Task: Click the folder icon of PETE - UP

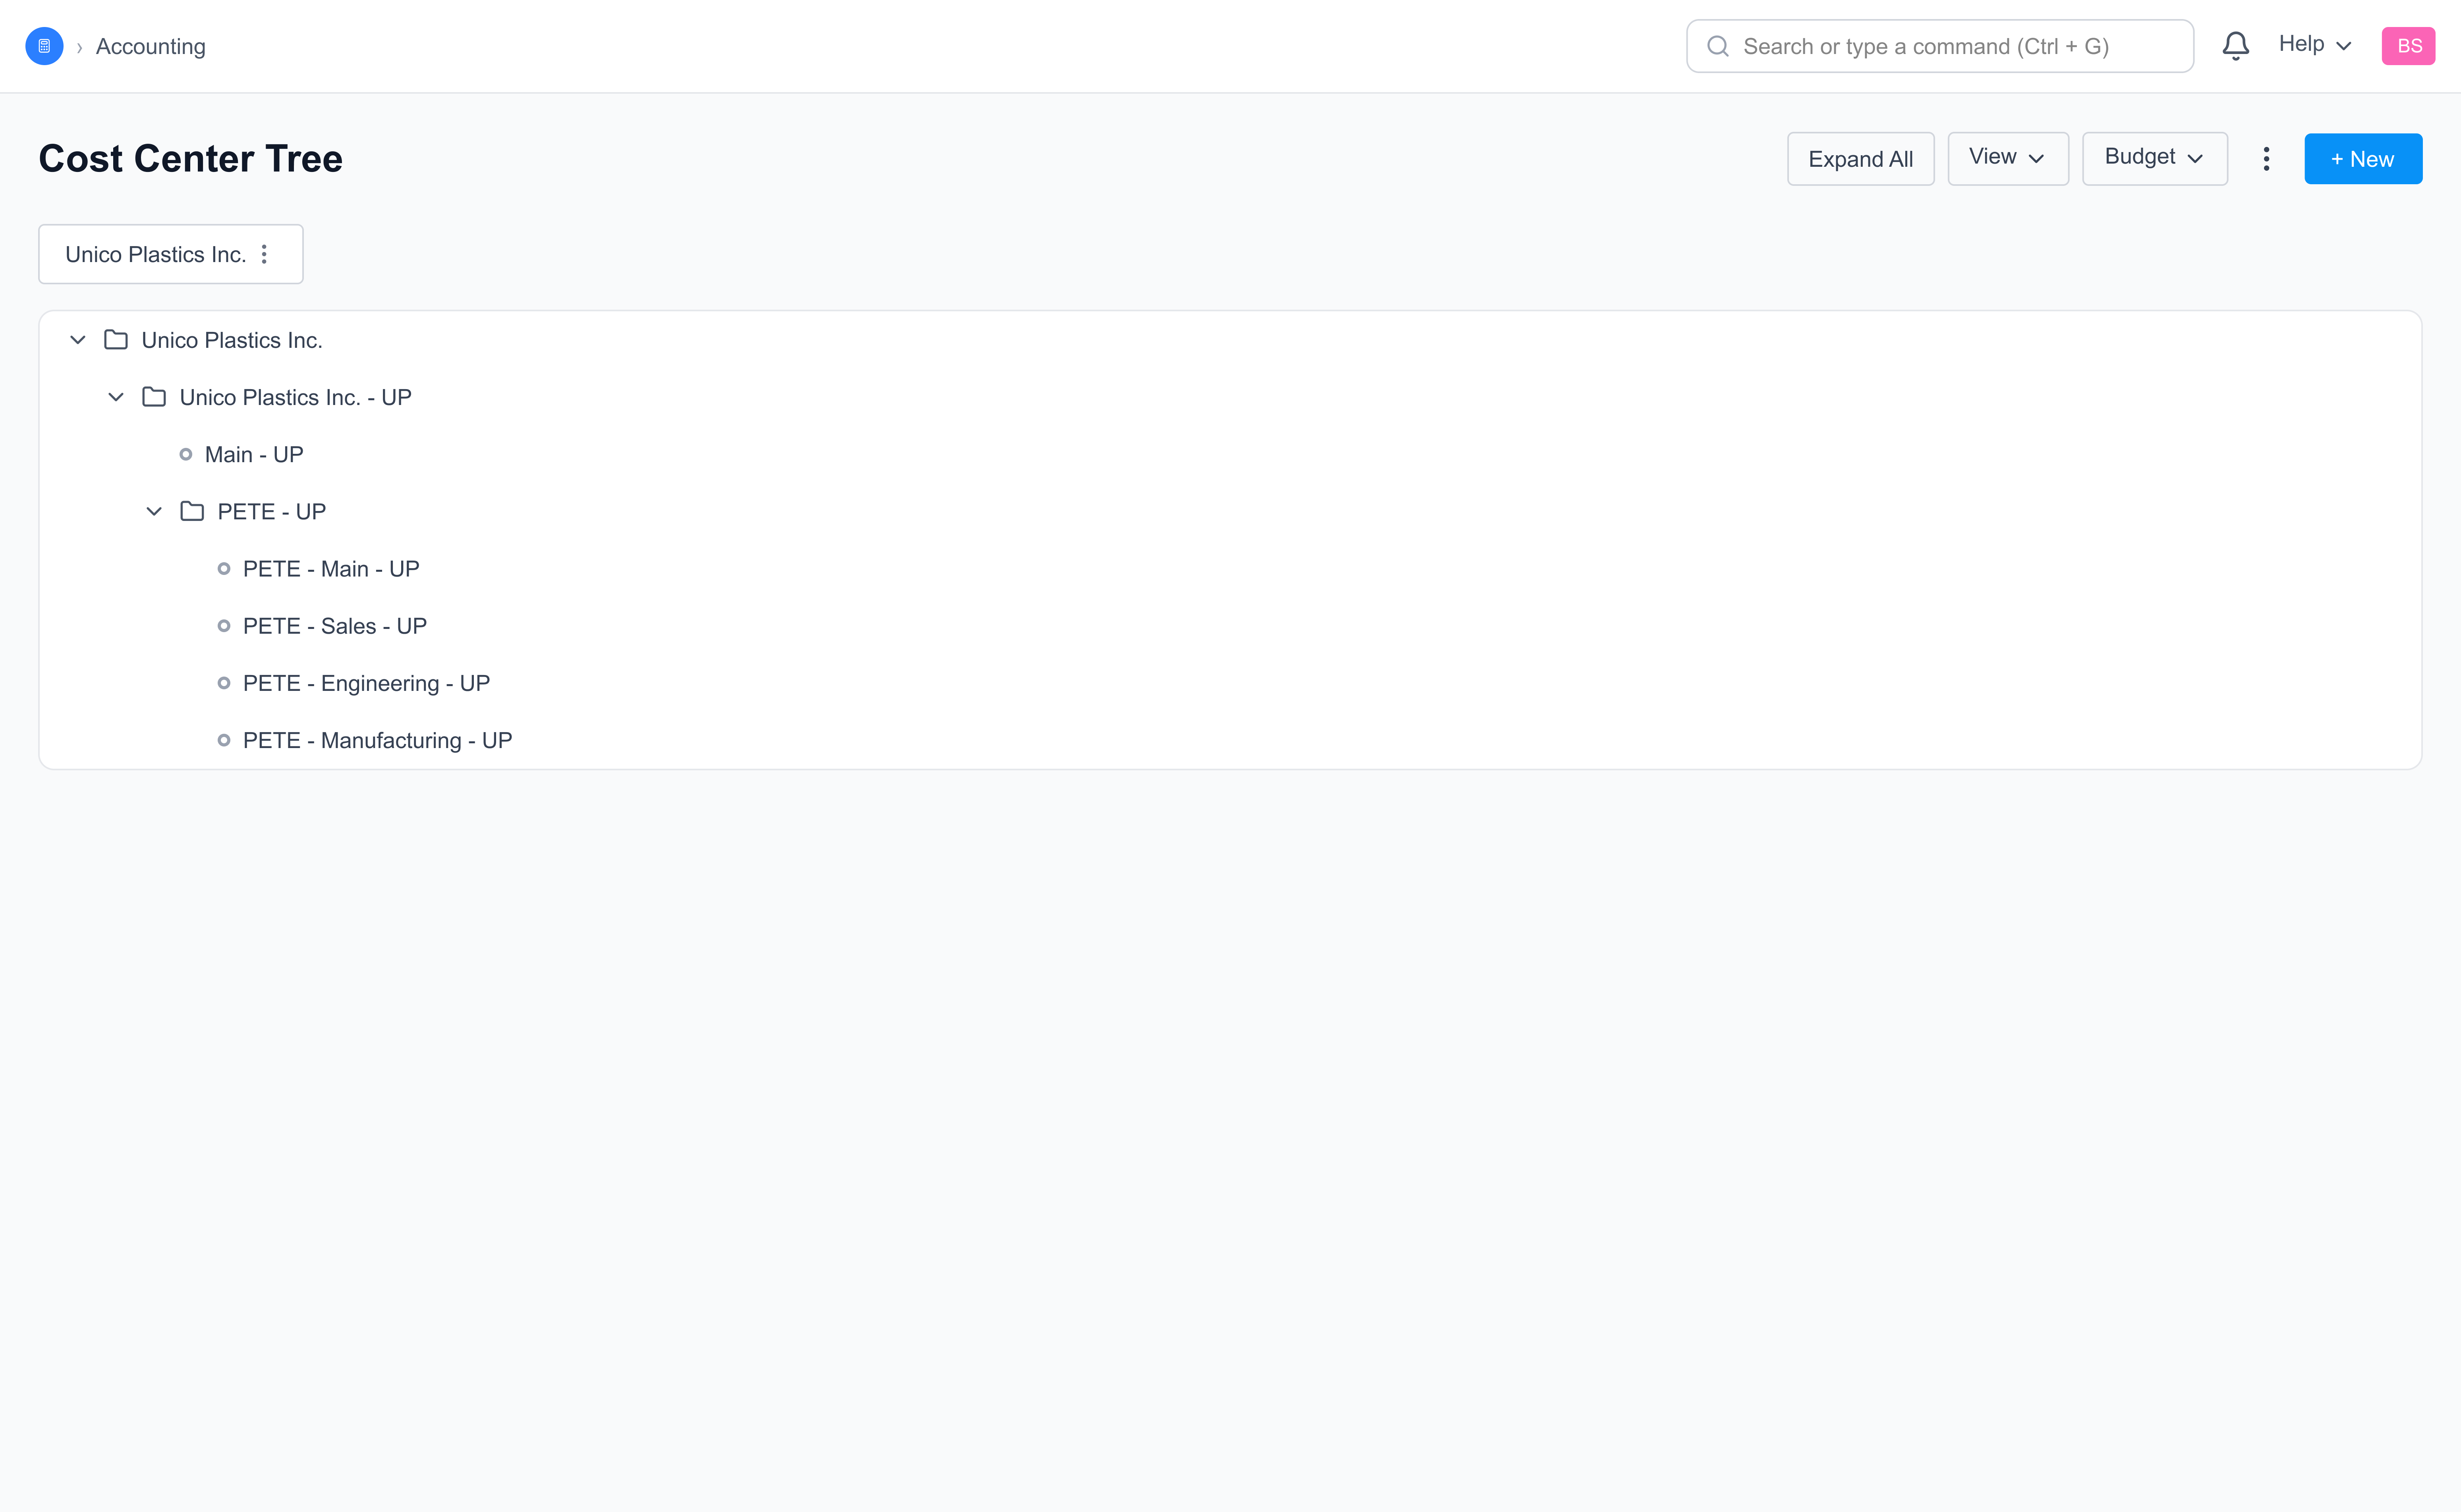Action: click(192, 512)
